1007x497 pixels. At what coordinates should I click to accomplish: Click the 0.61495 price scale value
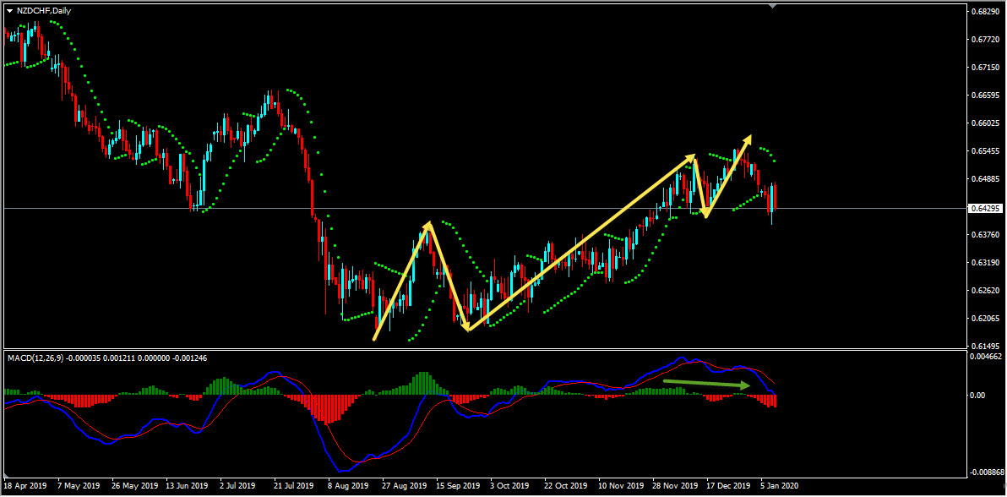pos(984,347)
